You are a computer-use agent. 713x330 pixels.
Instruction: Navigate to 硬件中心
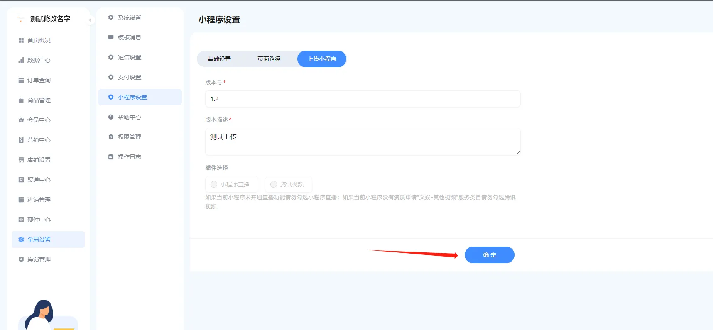48,220
